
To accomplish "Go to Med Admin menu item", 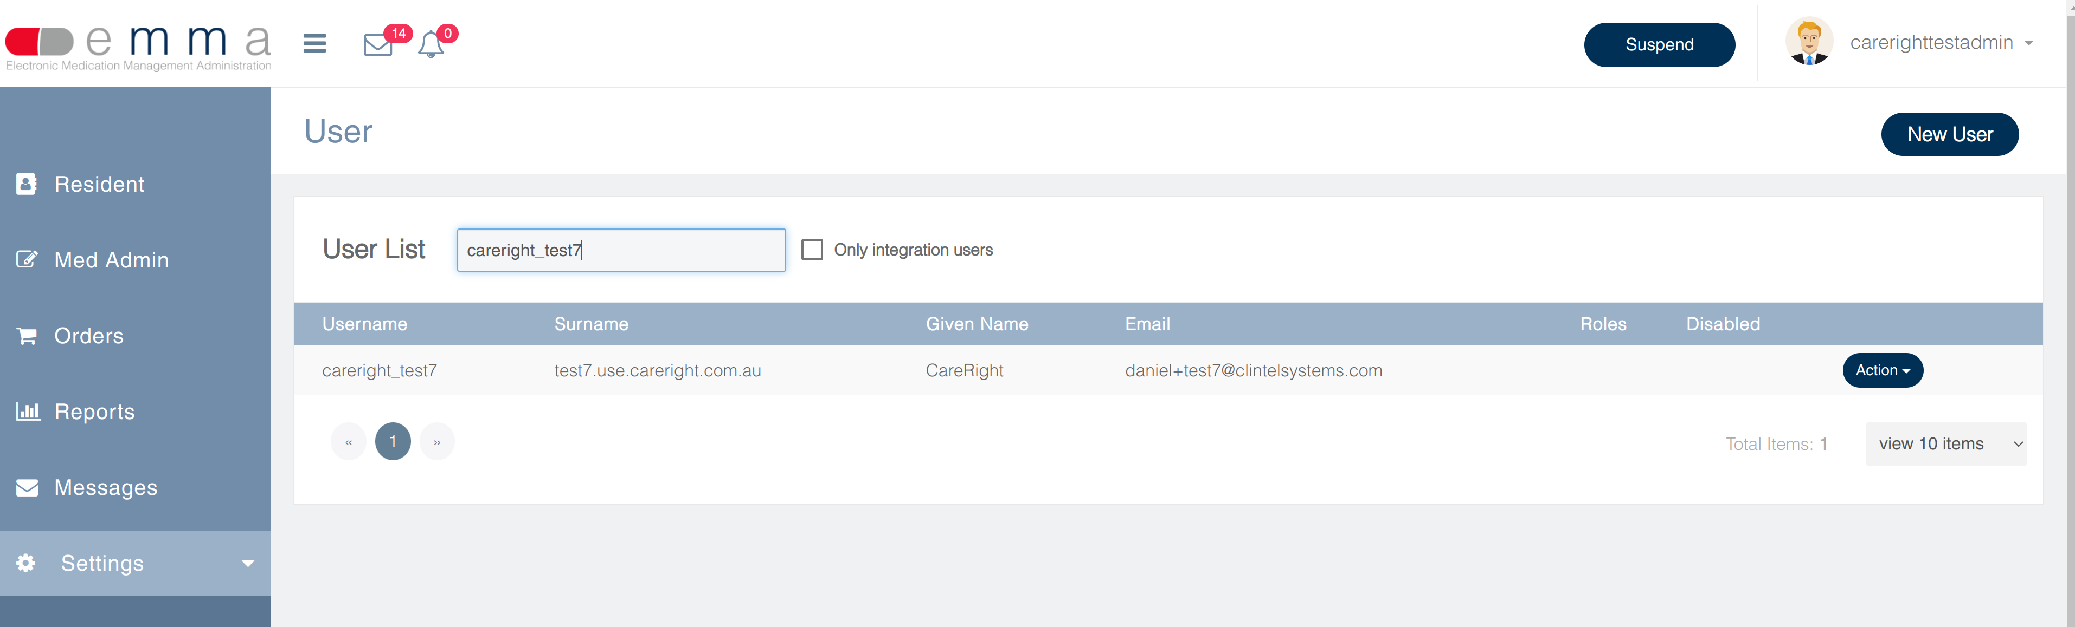I will (x=111, y=260).
